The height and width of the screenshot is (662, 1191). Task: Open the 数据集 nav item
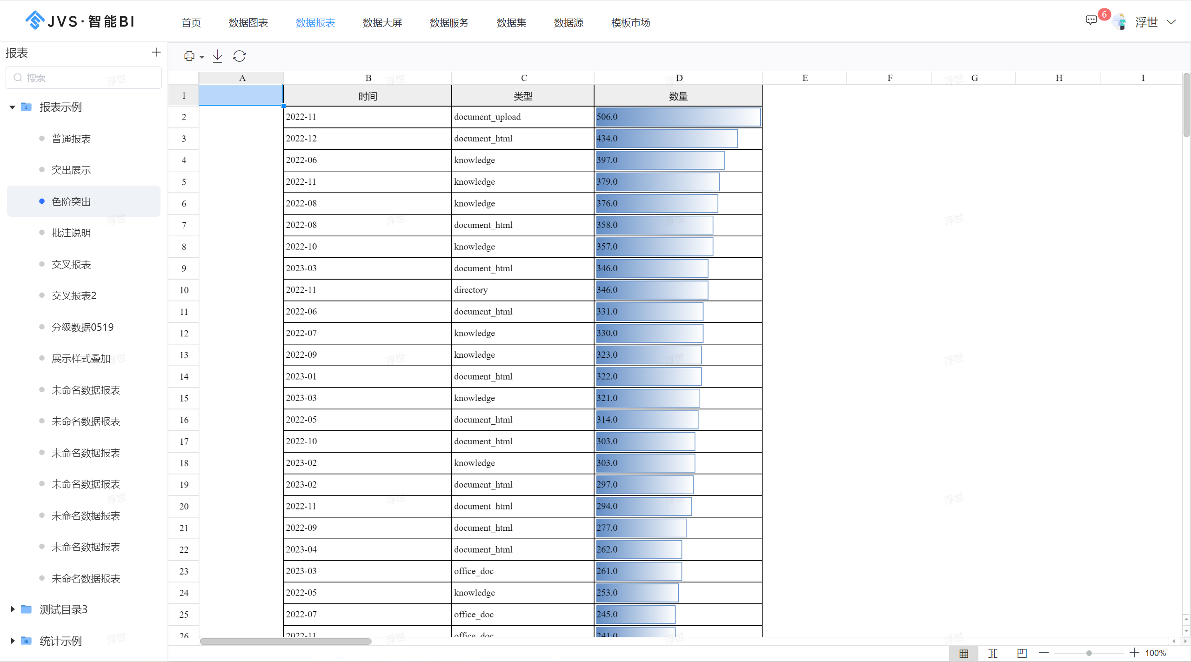click(511, 22)
